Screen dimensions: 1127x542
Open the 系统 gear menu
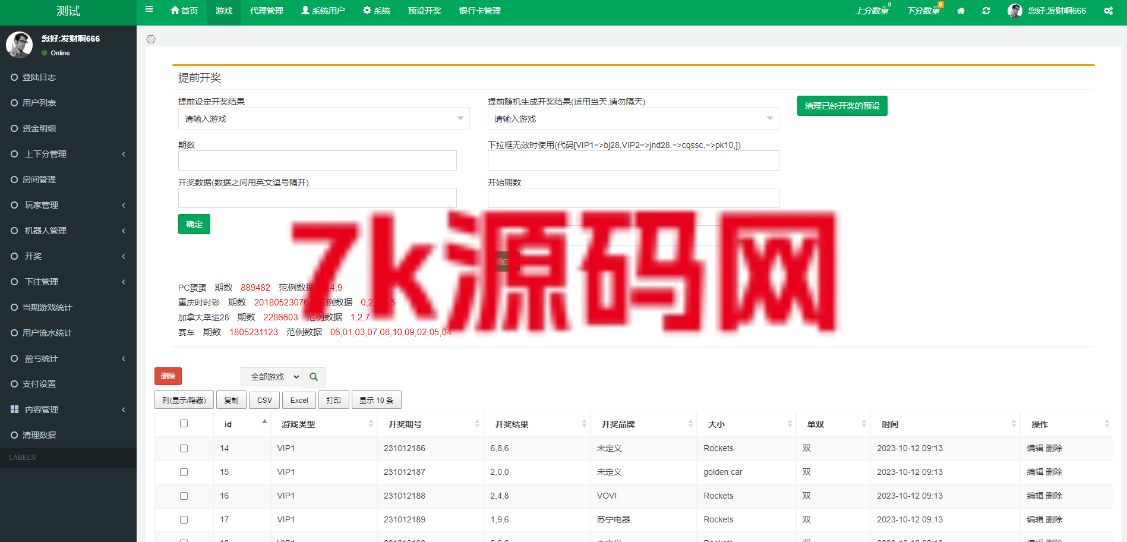(x=377, y=11)
